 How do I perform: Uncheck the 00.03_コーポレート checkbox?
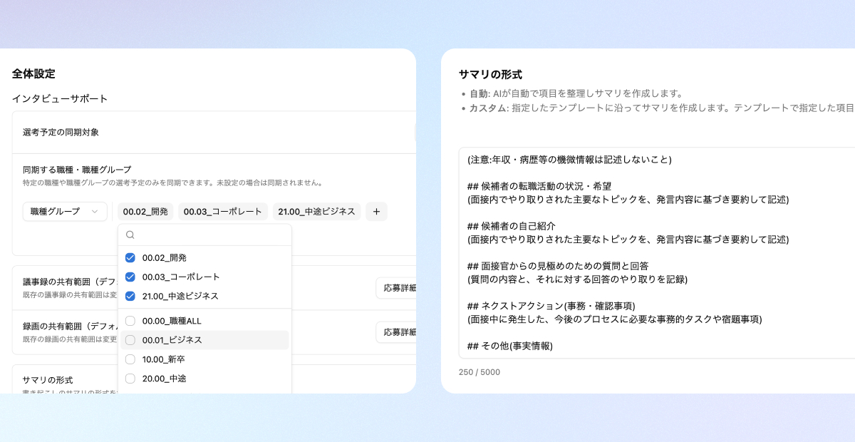130,277
